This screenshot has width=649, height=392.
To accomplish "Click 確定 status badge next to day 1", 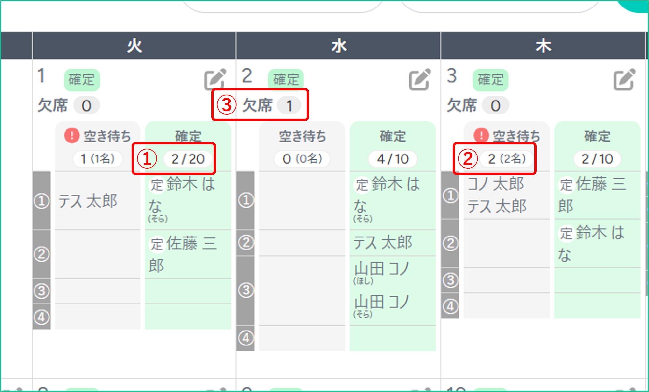I will pos(82,80).
